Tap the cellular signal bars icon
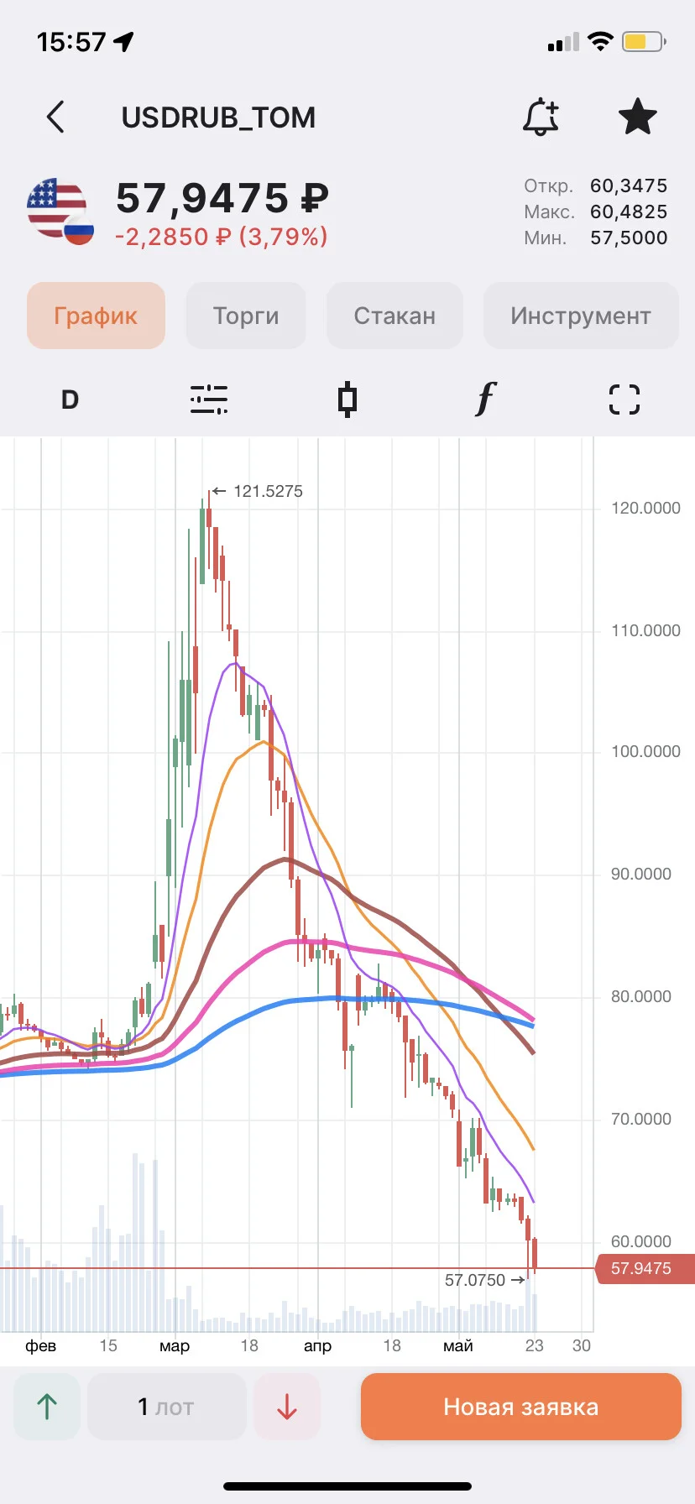The image size is (695, 1504). (563, 42)
